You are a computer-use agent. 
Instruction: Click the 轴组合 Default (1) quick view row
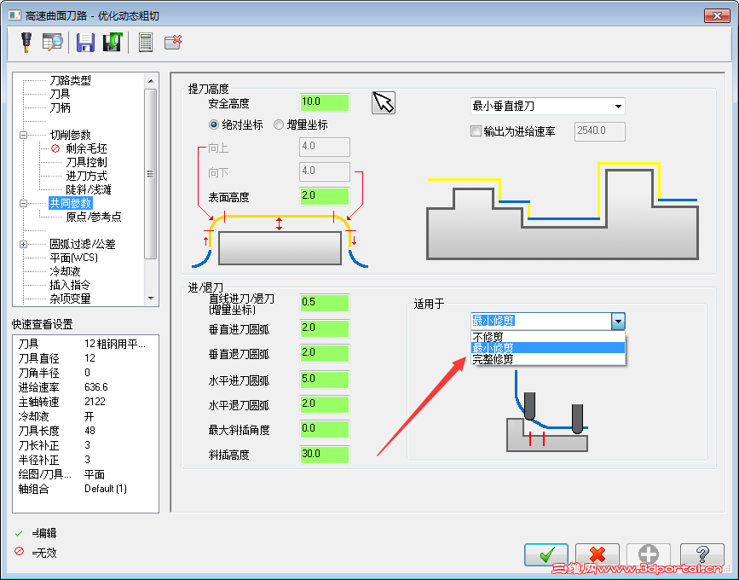tap(85, 489)
